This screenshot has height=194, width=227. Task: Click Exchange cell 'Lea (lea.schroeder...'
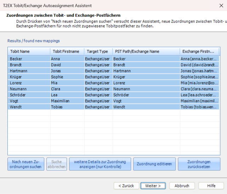199,95
